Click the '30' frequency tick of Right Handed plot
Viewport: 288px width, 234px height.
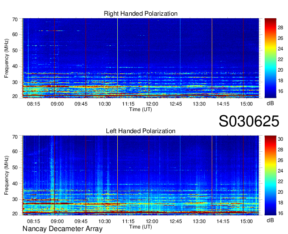[15, 82]
